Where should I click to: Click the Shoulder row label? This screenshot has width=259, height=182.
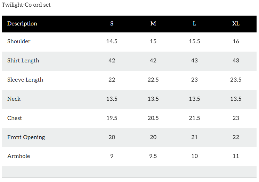(x=19, y=41)
